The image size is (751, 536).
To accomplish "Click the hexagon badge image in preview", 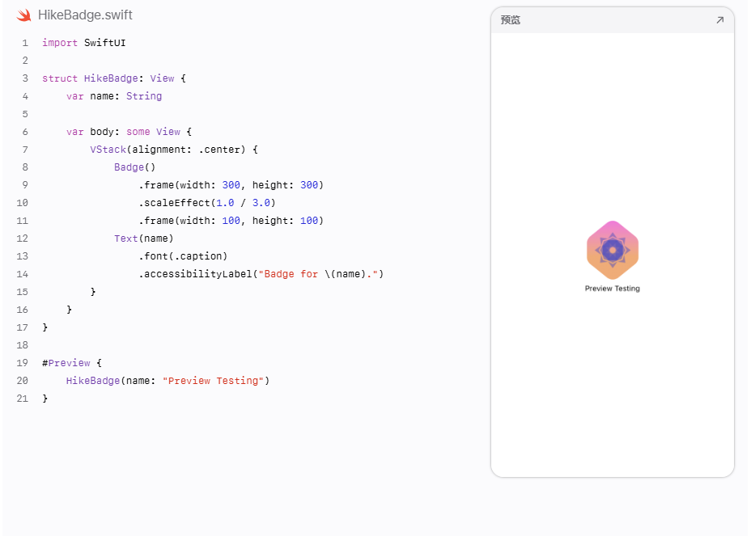I will 612,250.
